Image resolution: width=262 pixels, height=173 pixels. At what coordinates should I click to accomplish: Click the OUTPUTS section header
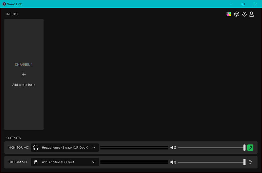pyautogui.click(x=14, y=138)
